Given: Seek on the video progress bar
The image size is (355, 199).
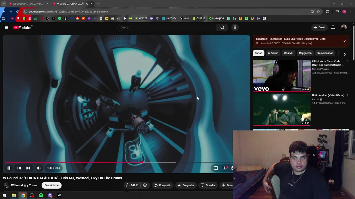Looking at the screenshot, I should [x=119, y=162].
